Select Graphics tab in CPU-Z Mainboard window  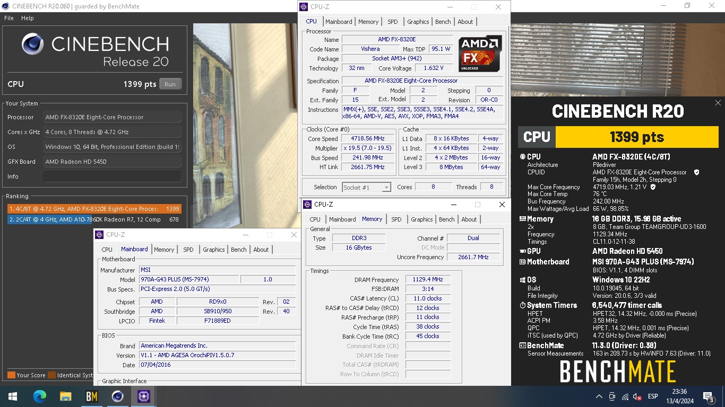214,250
